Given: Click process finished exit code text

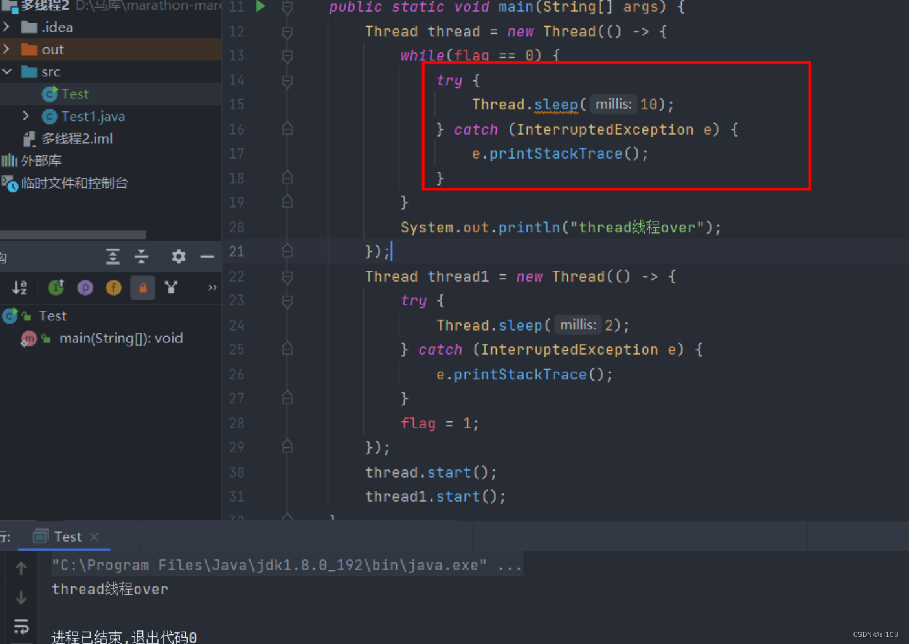Looking at the screenshot, I should coord(124,636).
